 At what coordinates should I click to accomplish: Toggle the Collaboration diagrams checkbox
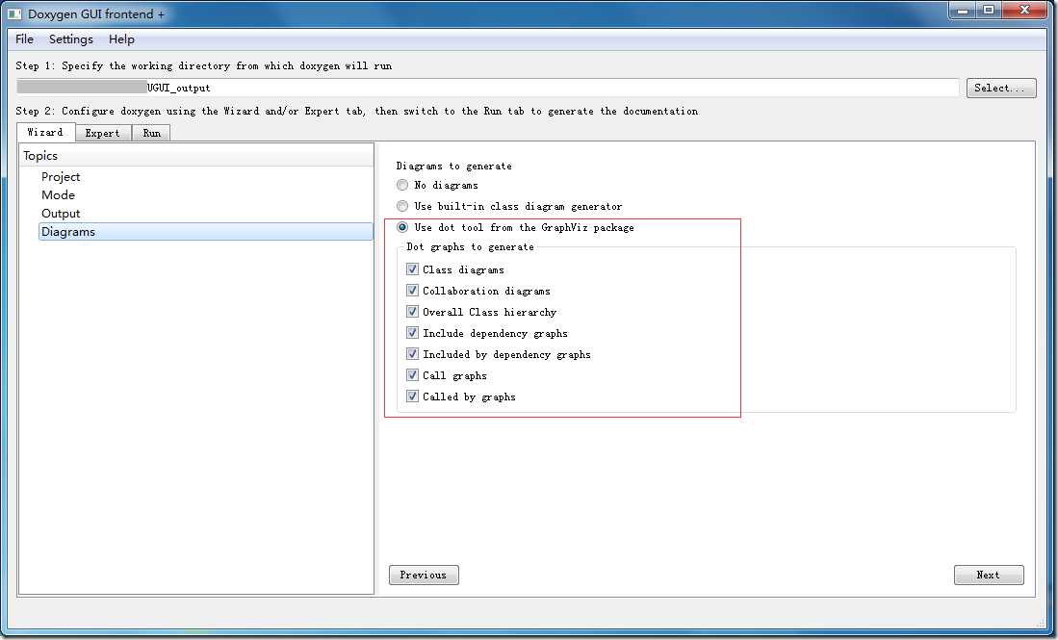pos(412,291)
